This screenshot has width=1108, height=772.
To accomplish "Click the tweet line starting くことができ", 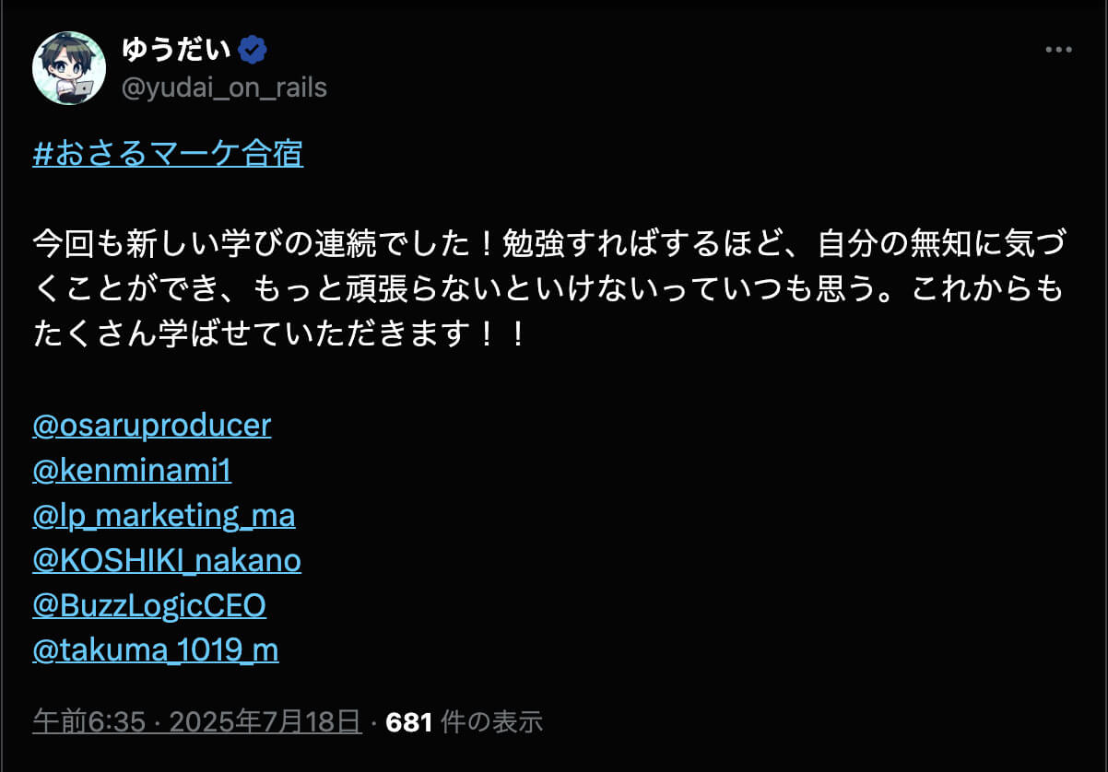I will point(548,289).
